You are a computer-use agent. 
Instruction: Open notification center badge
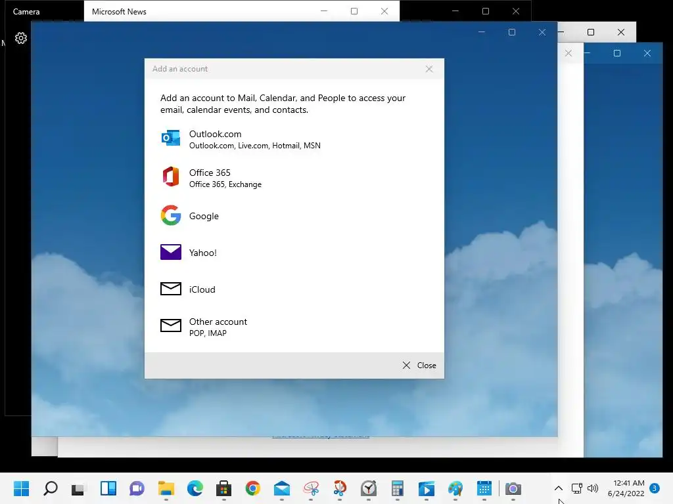pos(655,488)
